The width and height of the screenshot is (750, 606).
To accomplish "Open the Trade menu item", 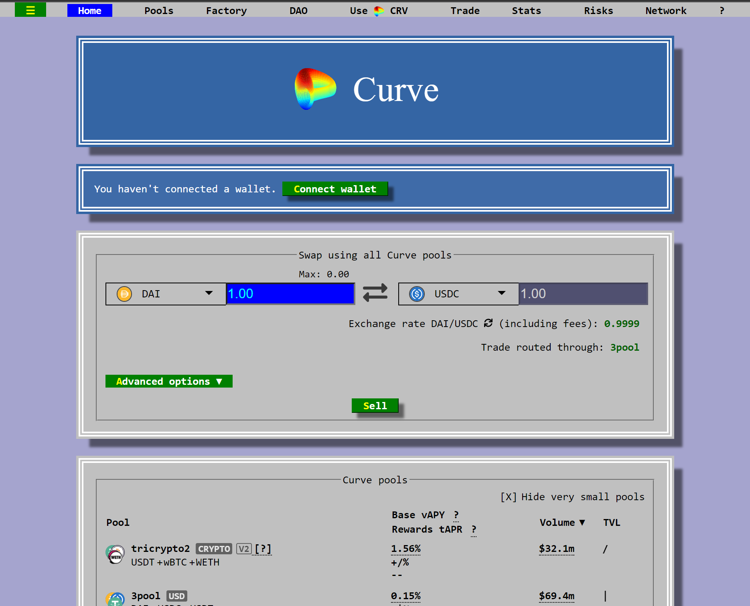I will [465, 11].
